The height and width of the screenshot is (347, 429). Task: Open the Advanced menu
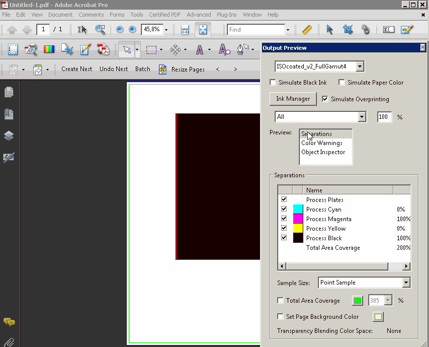199,15
